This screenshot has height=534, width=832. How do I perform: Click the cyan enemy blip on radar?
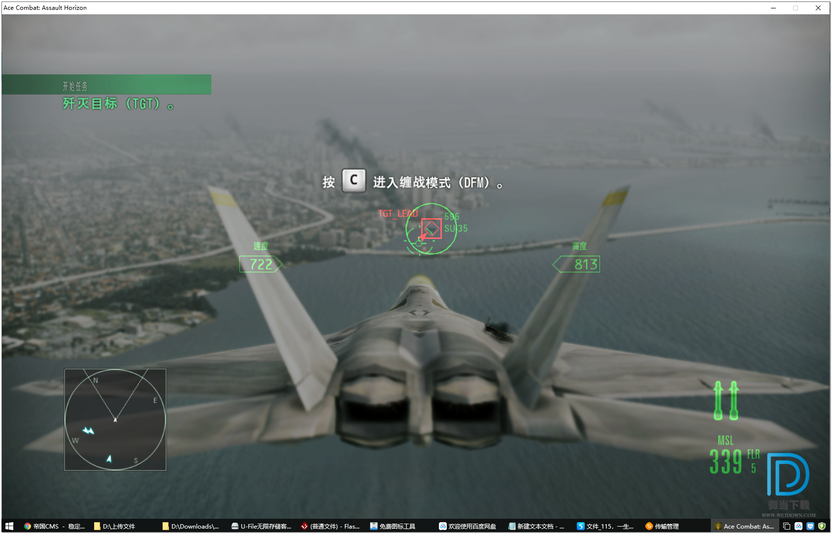pyautogui.click(x=88, y=431)
